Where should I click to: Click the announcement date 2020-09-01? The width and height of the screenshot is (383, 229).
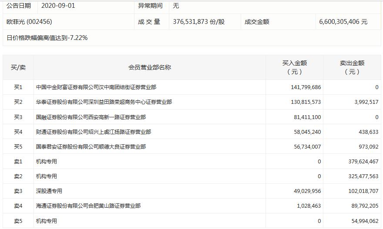58,6
